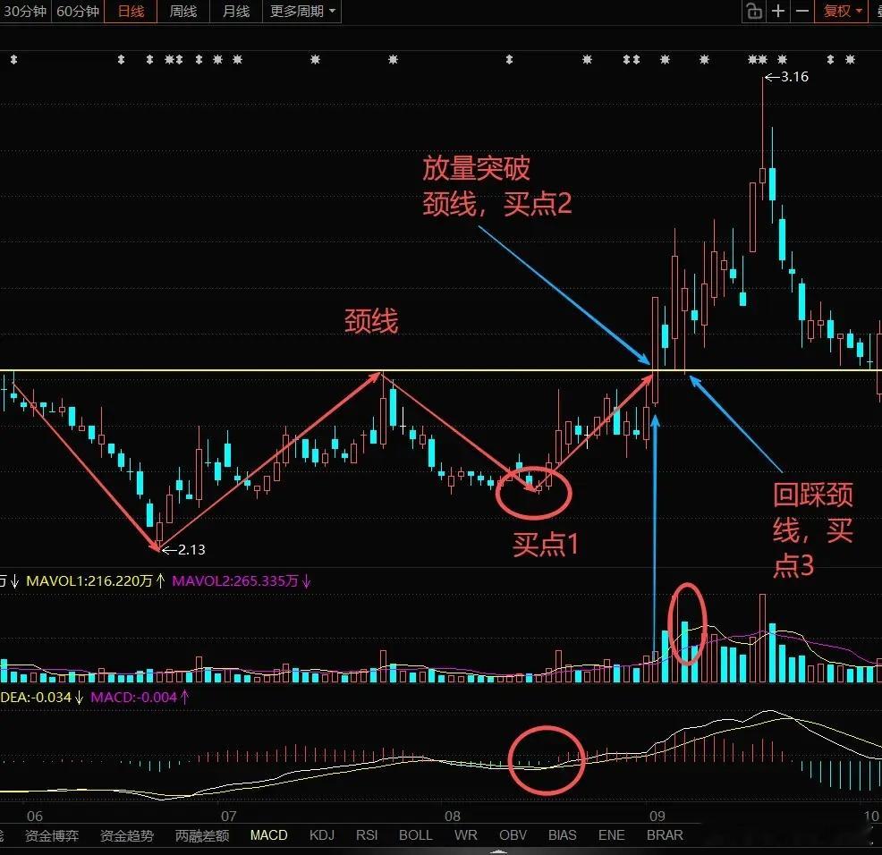This screenshot has width=882, height=855.
Task: Open the 更多周期 period dropdown
Action: tap(302, 12)
